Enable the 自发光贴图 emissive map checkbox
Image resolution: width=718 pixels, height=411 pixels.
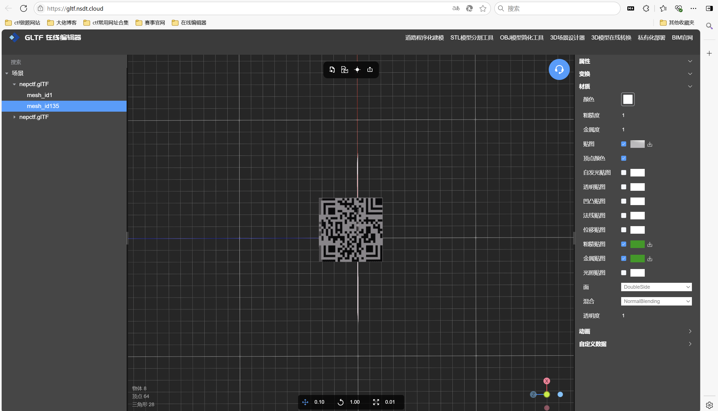click(624, 173)
